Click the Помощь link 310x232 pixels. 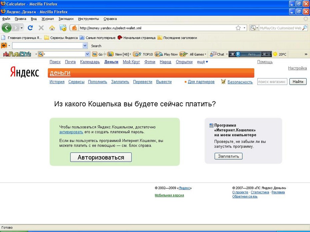coord(265,62)
